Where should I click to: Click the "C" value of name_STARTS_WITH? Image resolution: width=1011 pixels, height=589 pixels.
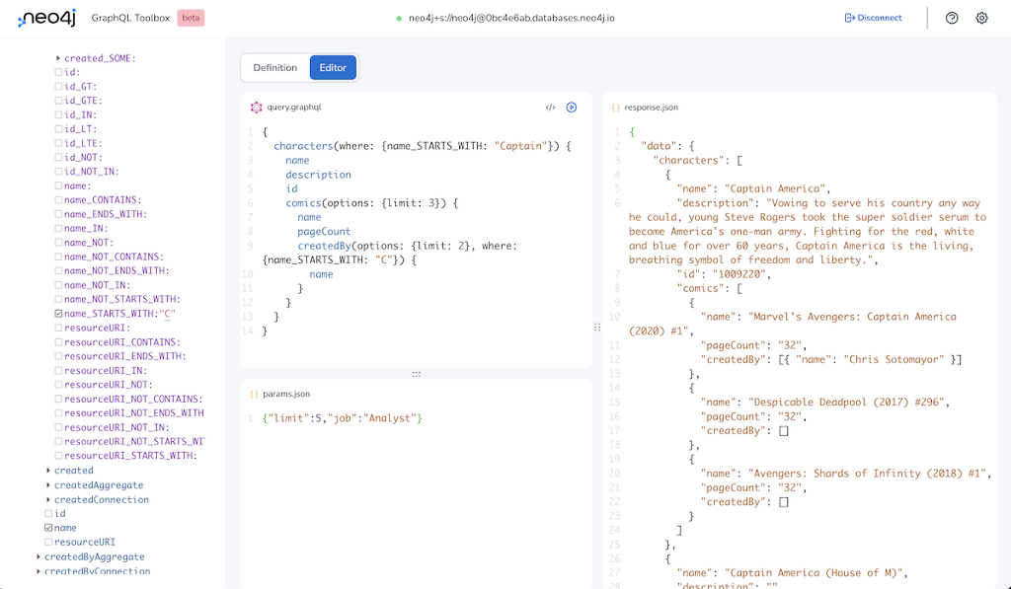point(168,314)
